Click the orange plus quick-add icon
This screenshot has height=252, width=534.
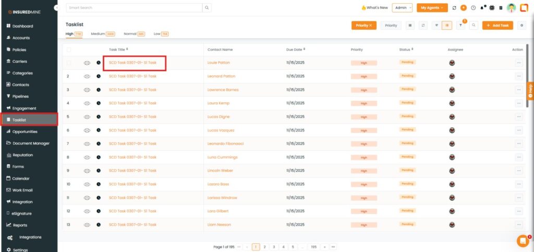click(464, 8)
